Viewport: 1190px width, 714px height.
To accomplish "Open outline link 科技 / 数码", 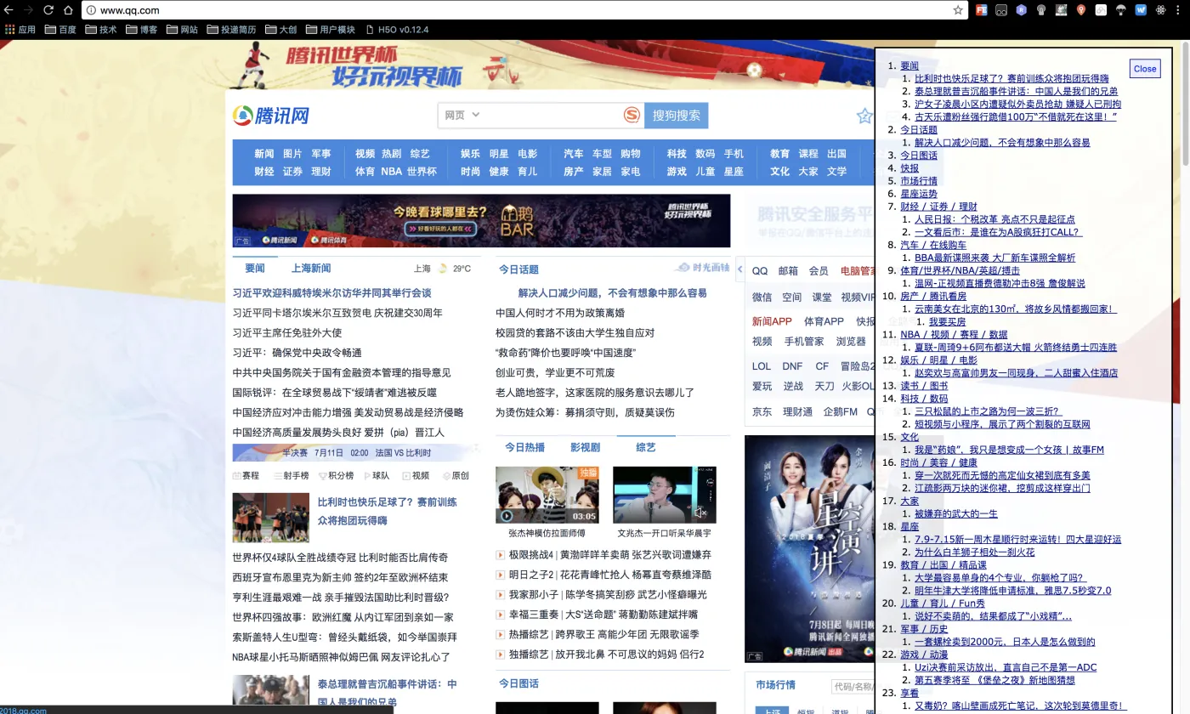I will (924, 399).
